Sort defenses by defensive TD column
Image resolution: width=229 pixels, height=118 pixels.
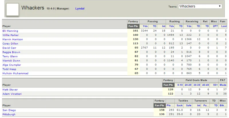(x=216, y=105)
